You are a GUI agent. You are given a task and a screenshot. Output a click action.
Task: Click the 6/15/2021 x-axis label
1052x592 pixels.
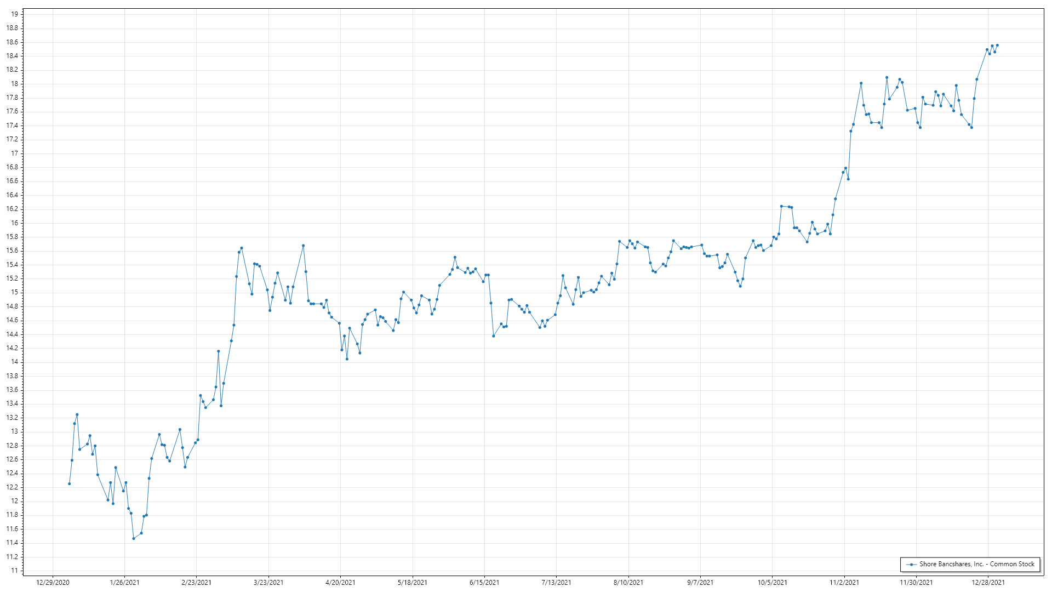[484, 582]
